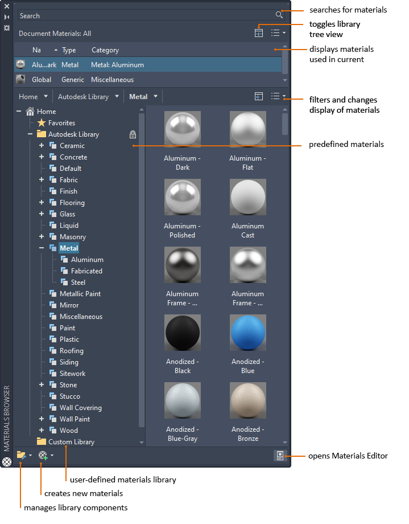Image resolution: width=409 pixels, height=524 pixels.
Task: Click the Autodesk Library lock icon
Action: point(133,134)
